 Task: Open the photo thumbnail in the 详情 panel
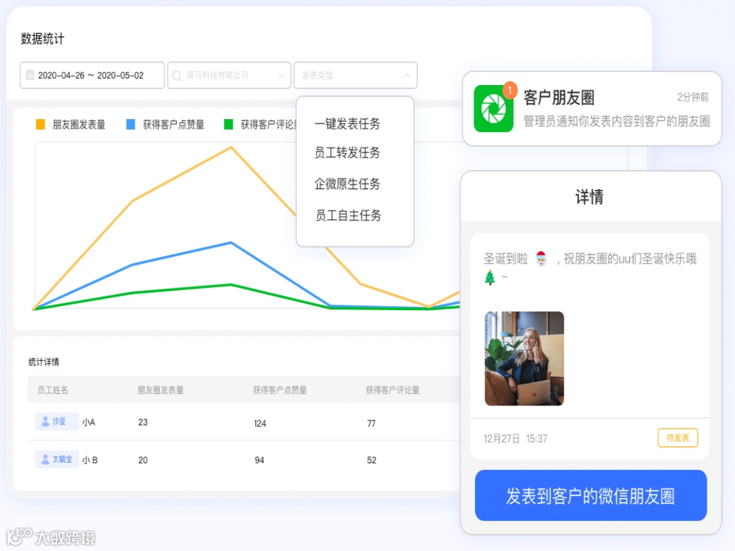(523, 358)
